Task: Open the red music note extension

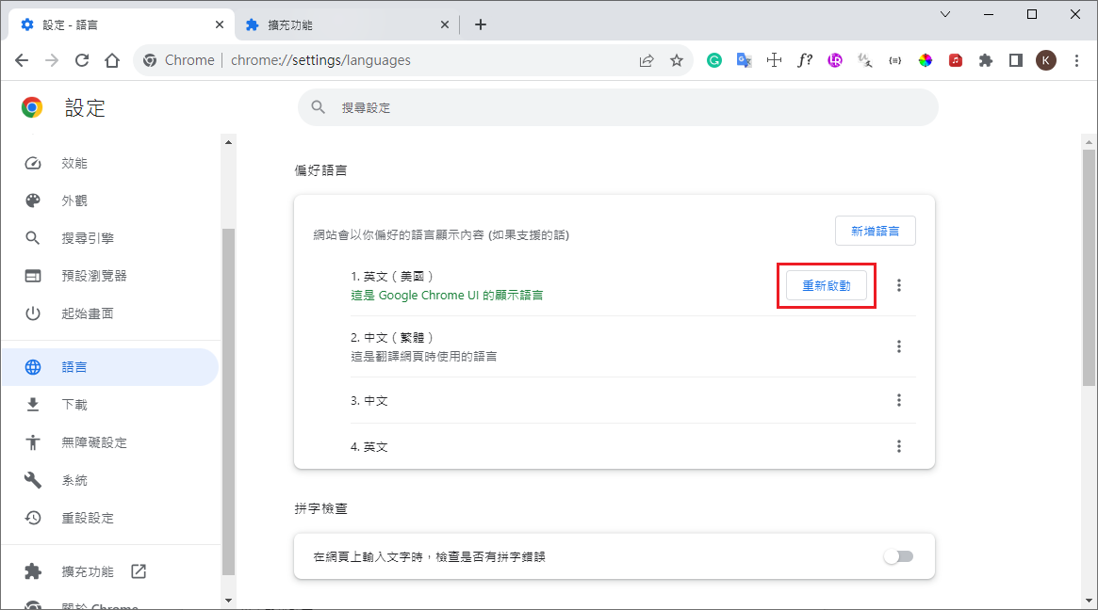Action: click(x=956, y=60)
